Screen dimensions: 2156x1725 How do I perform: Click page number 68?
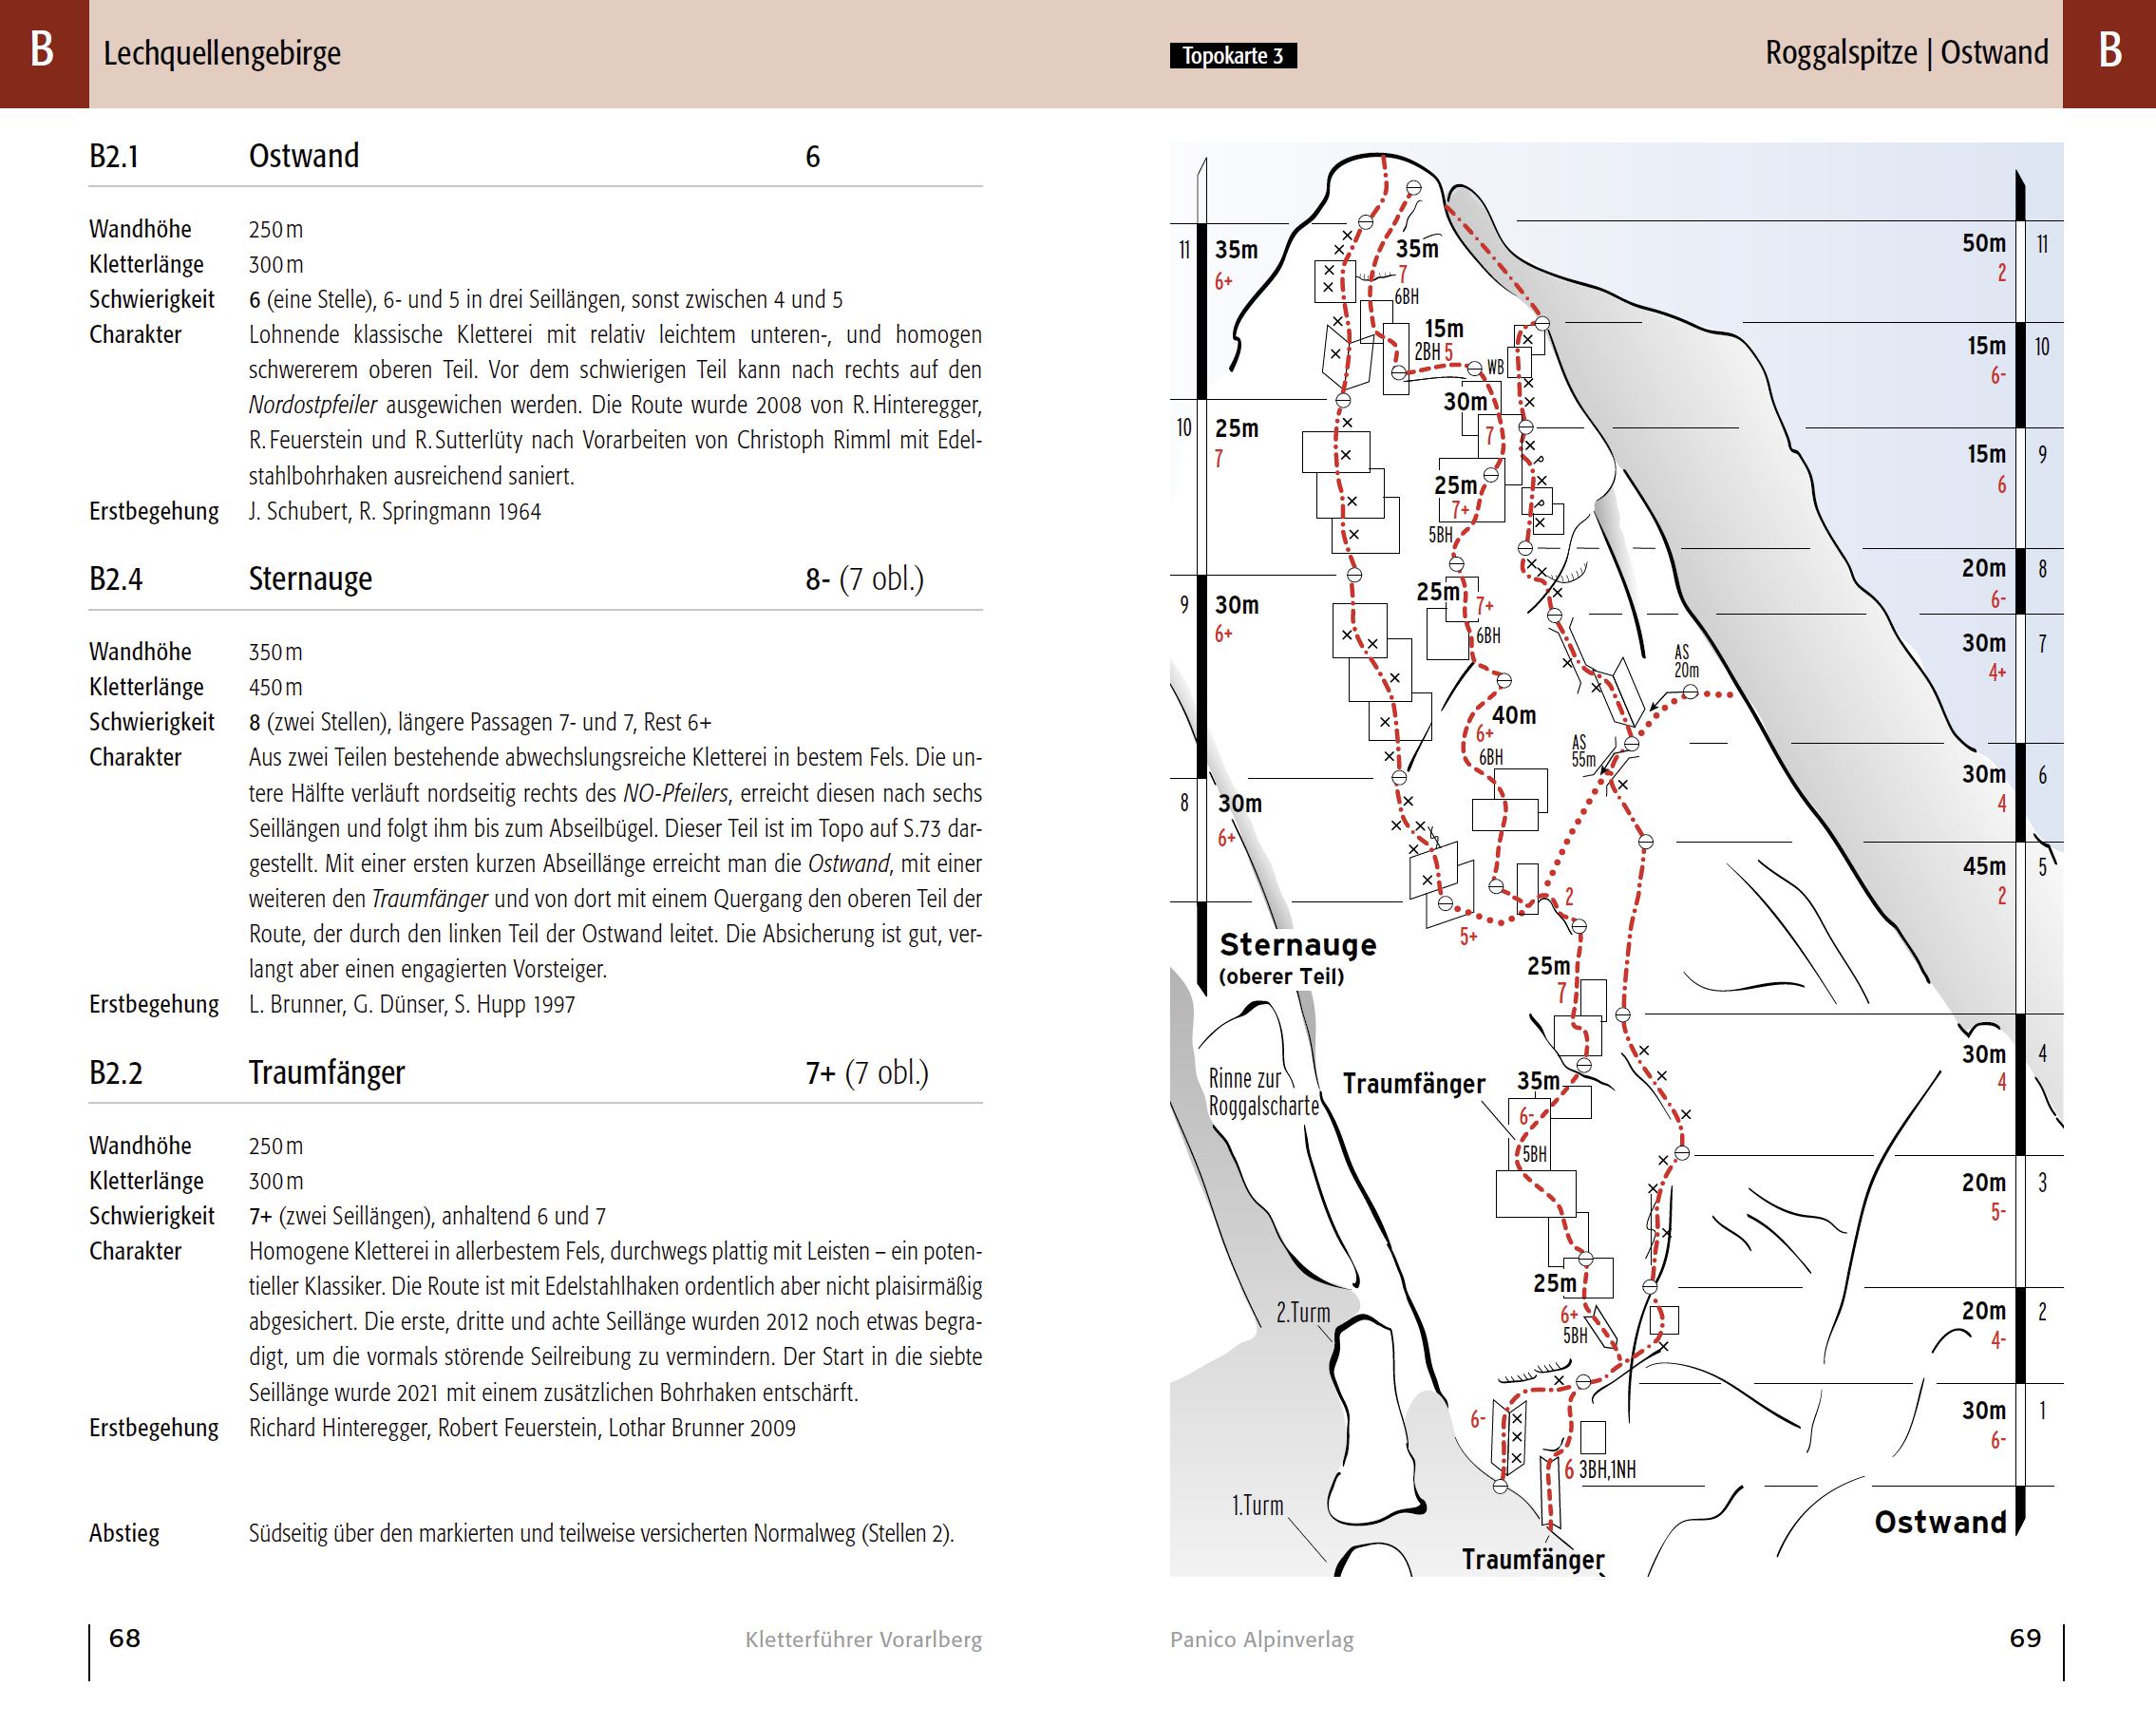pos(125,1638)
